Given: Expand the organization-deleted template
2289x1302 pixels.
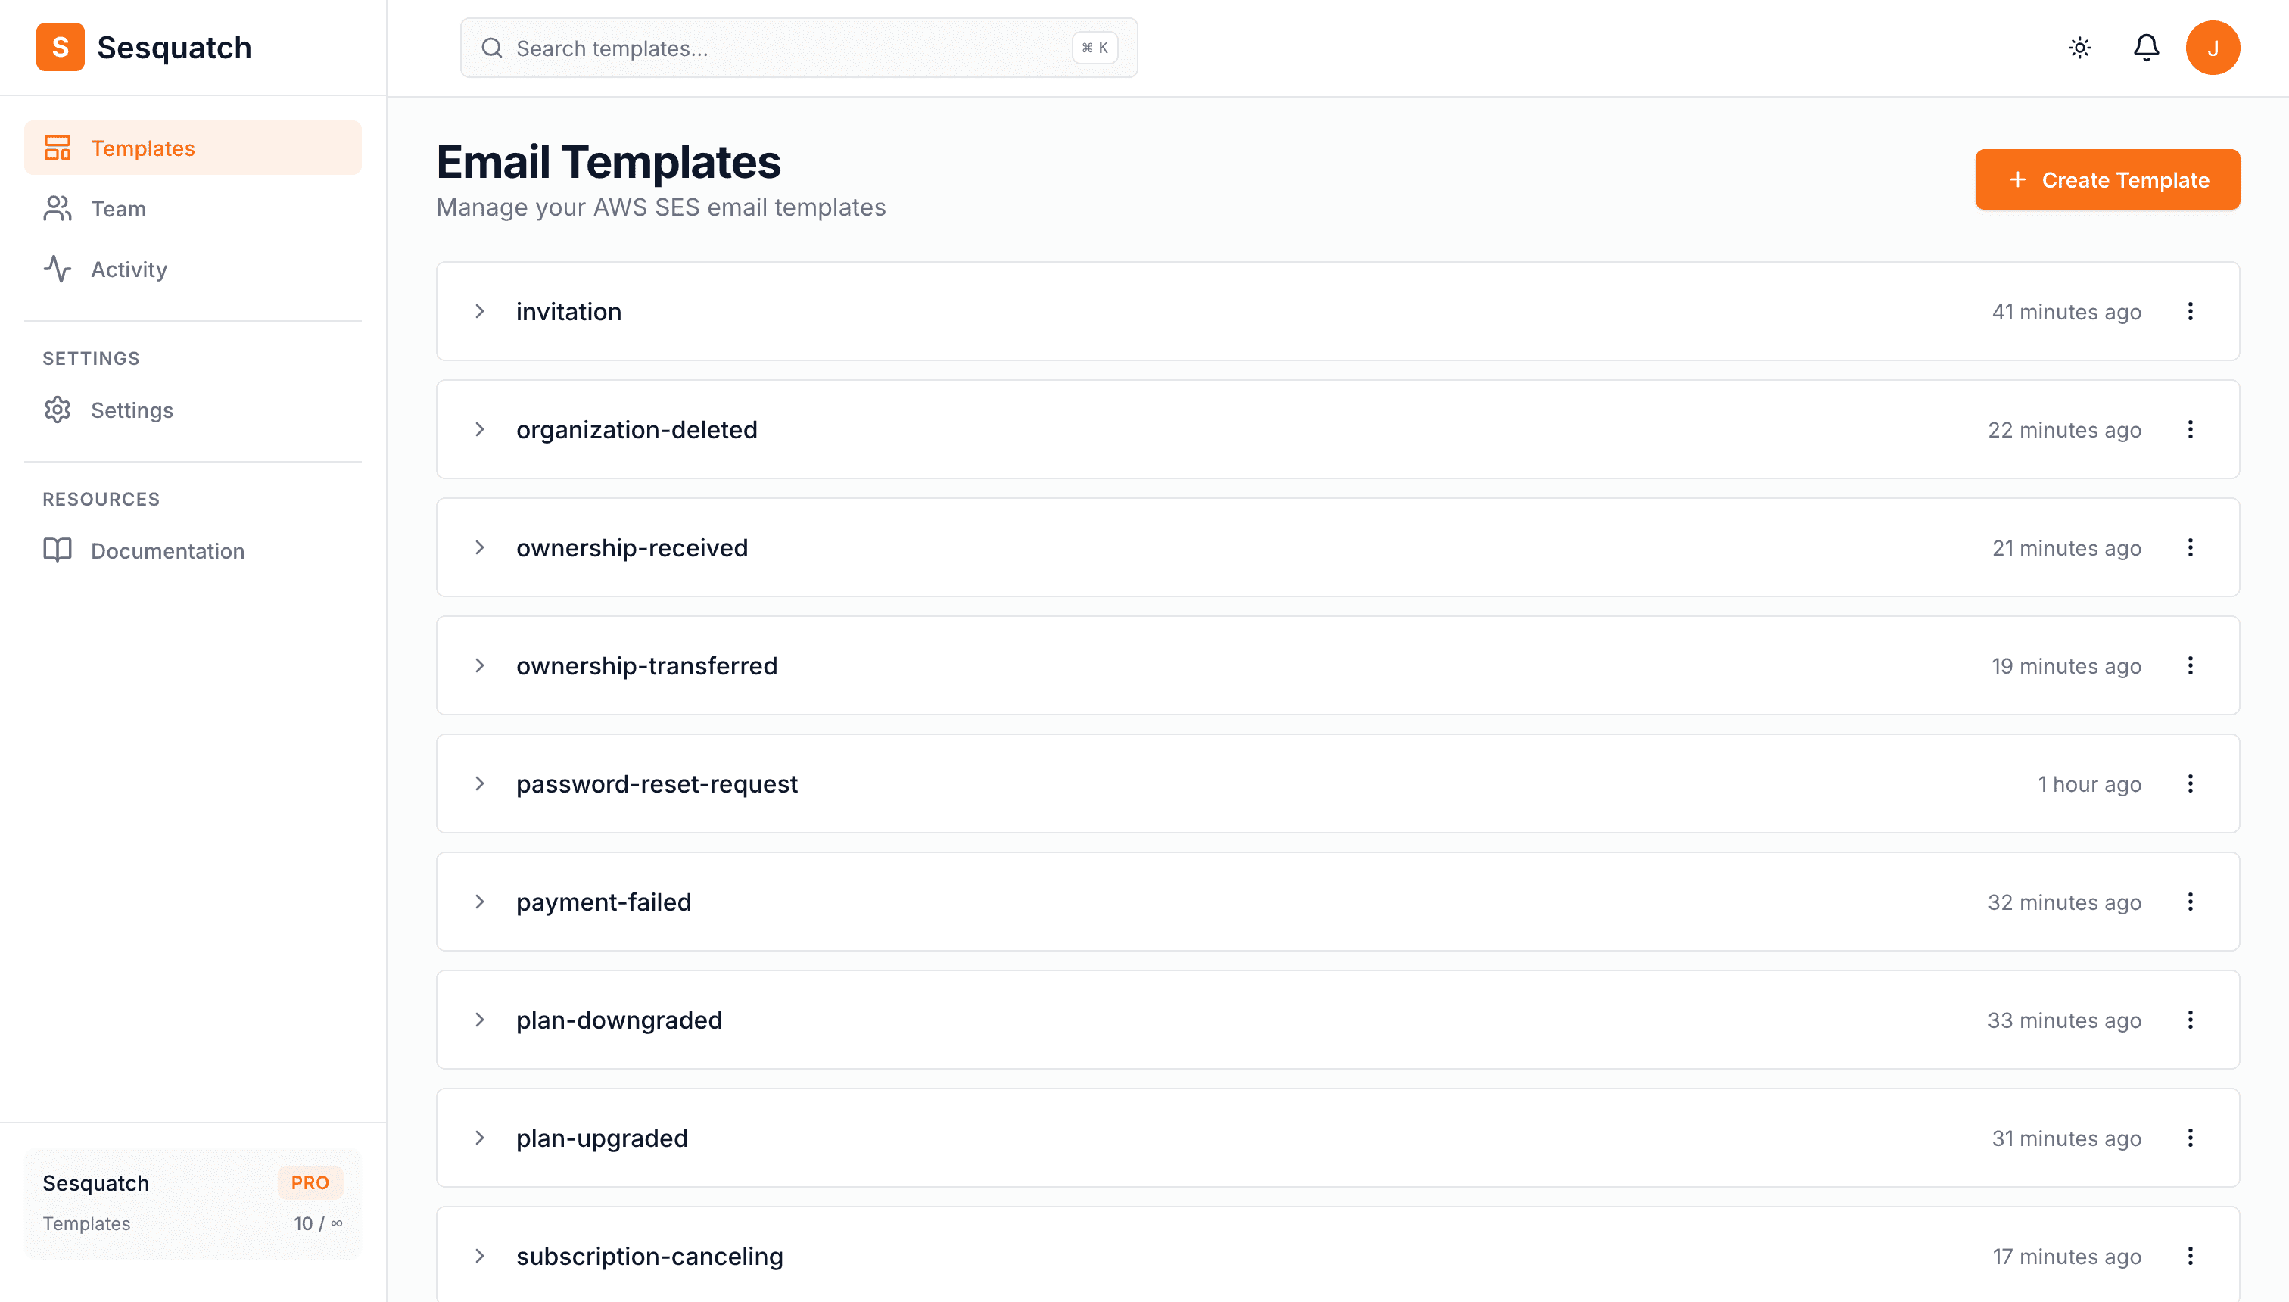Looking at the screenshot, I should (x=481, y=429).
